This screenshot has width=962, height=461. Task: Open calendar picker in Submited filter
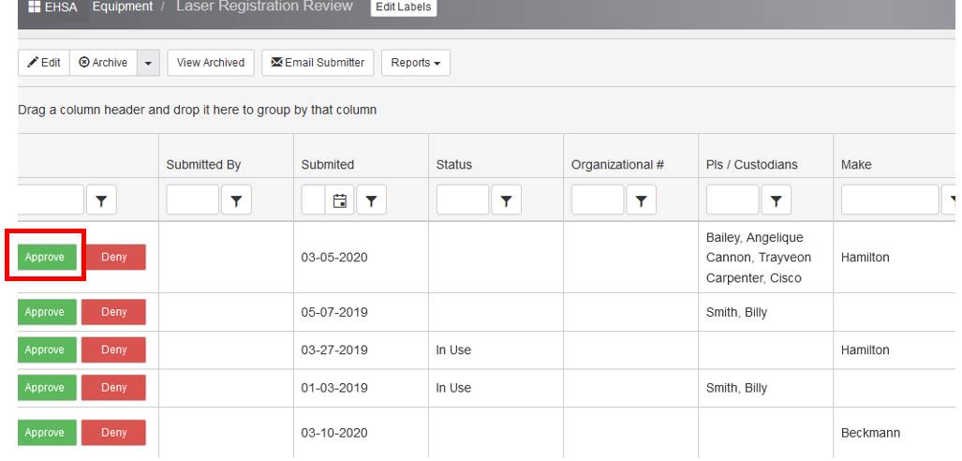point(340,200)
